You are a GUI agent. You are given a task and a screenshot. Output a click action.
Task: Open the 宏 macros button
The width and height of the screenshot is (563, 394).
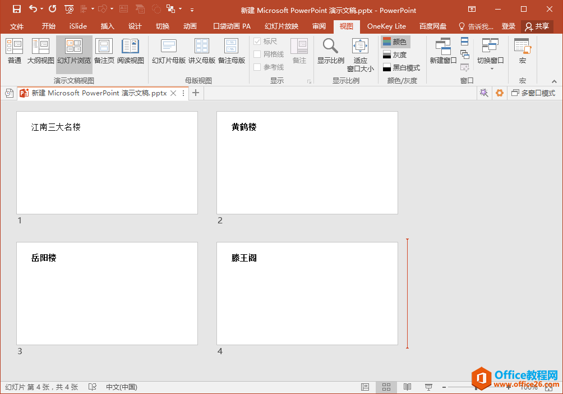point(523,51)
